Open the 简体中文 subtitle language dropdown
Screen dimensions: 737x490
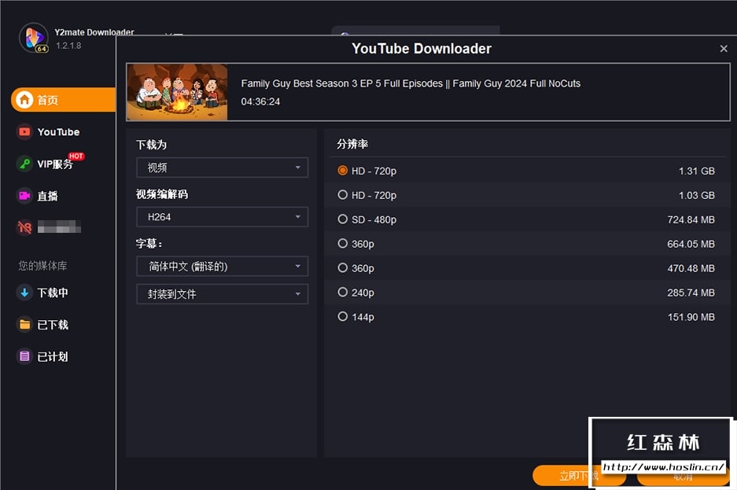222,267
